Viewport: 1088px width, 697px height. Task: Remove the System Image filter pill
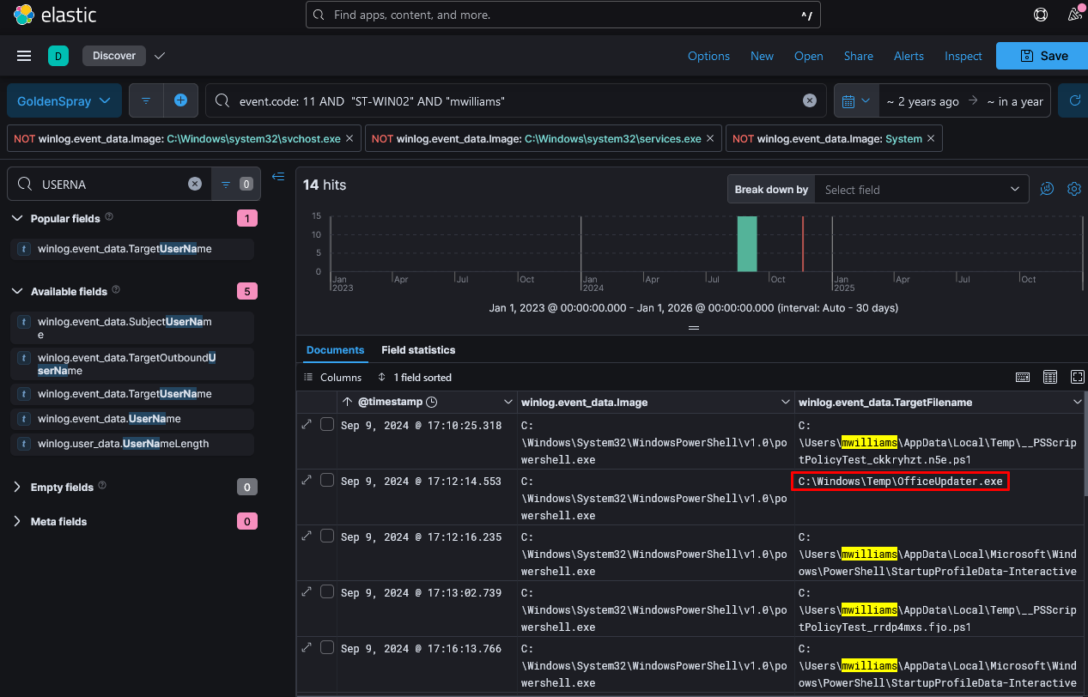click(932, 138)
